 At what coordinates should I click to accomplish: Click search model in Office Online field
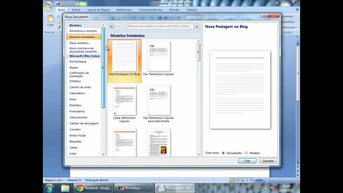[x=160, y=26]
